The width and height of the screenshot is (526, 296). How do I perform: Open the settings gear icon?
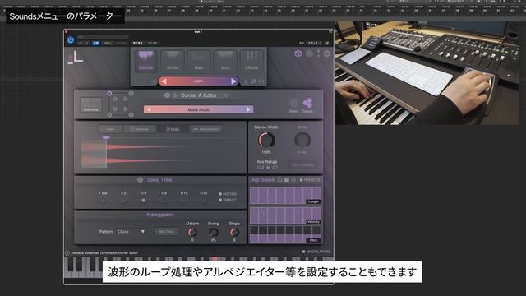pos(327,53)
